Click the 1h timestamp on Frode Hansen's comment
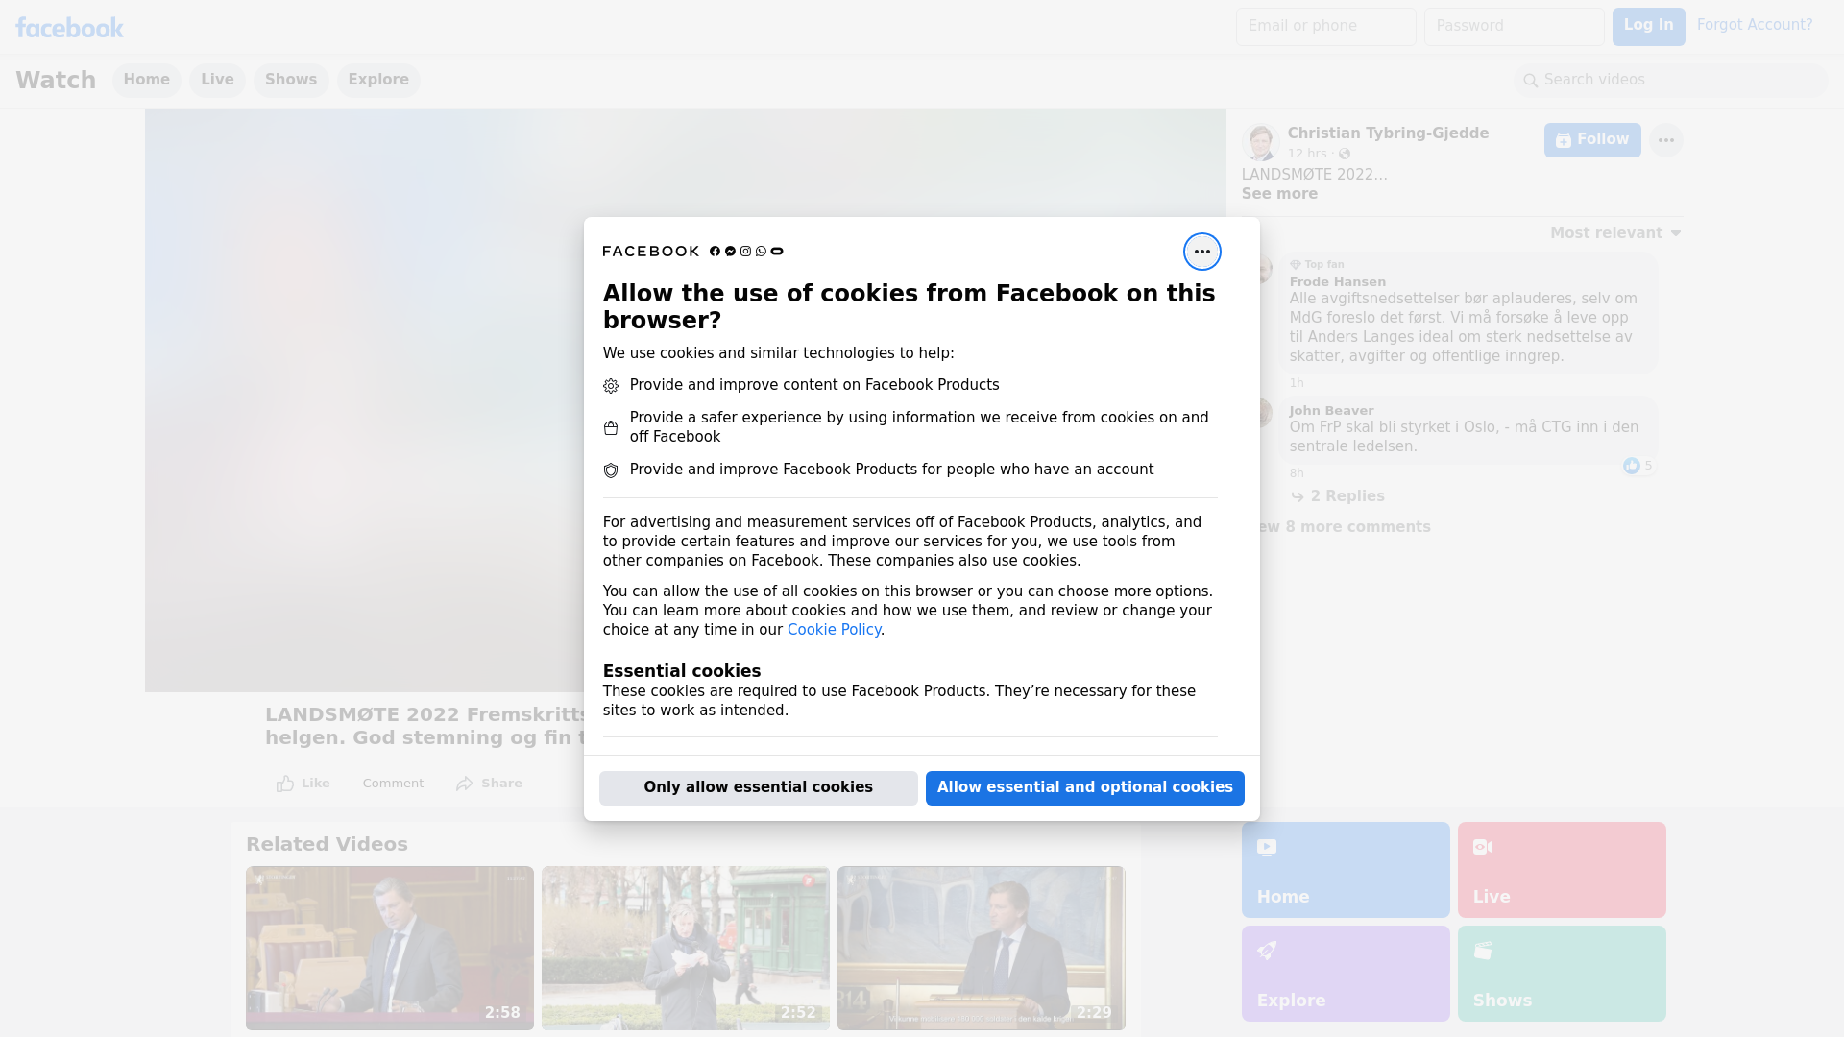 [1297, 383]
